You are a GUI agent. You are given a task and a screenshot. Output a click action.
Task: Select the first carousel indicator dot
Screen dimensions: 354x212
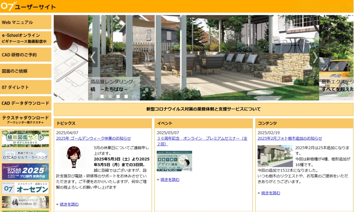pos(102,96)
